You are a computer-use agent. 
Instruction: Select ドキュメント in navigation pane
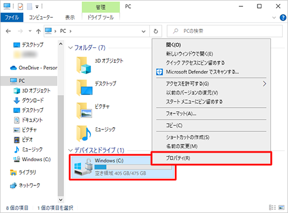(28, 120)
